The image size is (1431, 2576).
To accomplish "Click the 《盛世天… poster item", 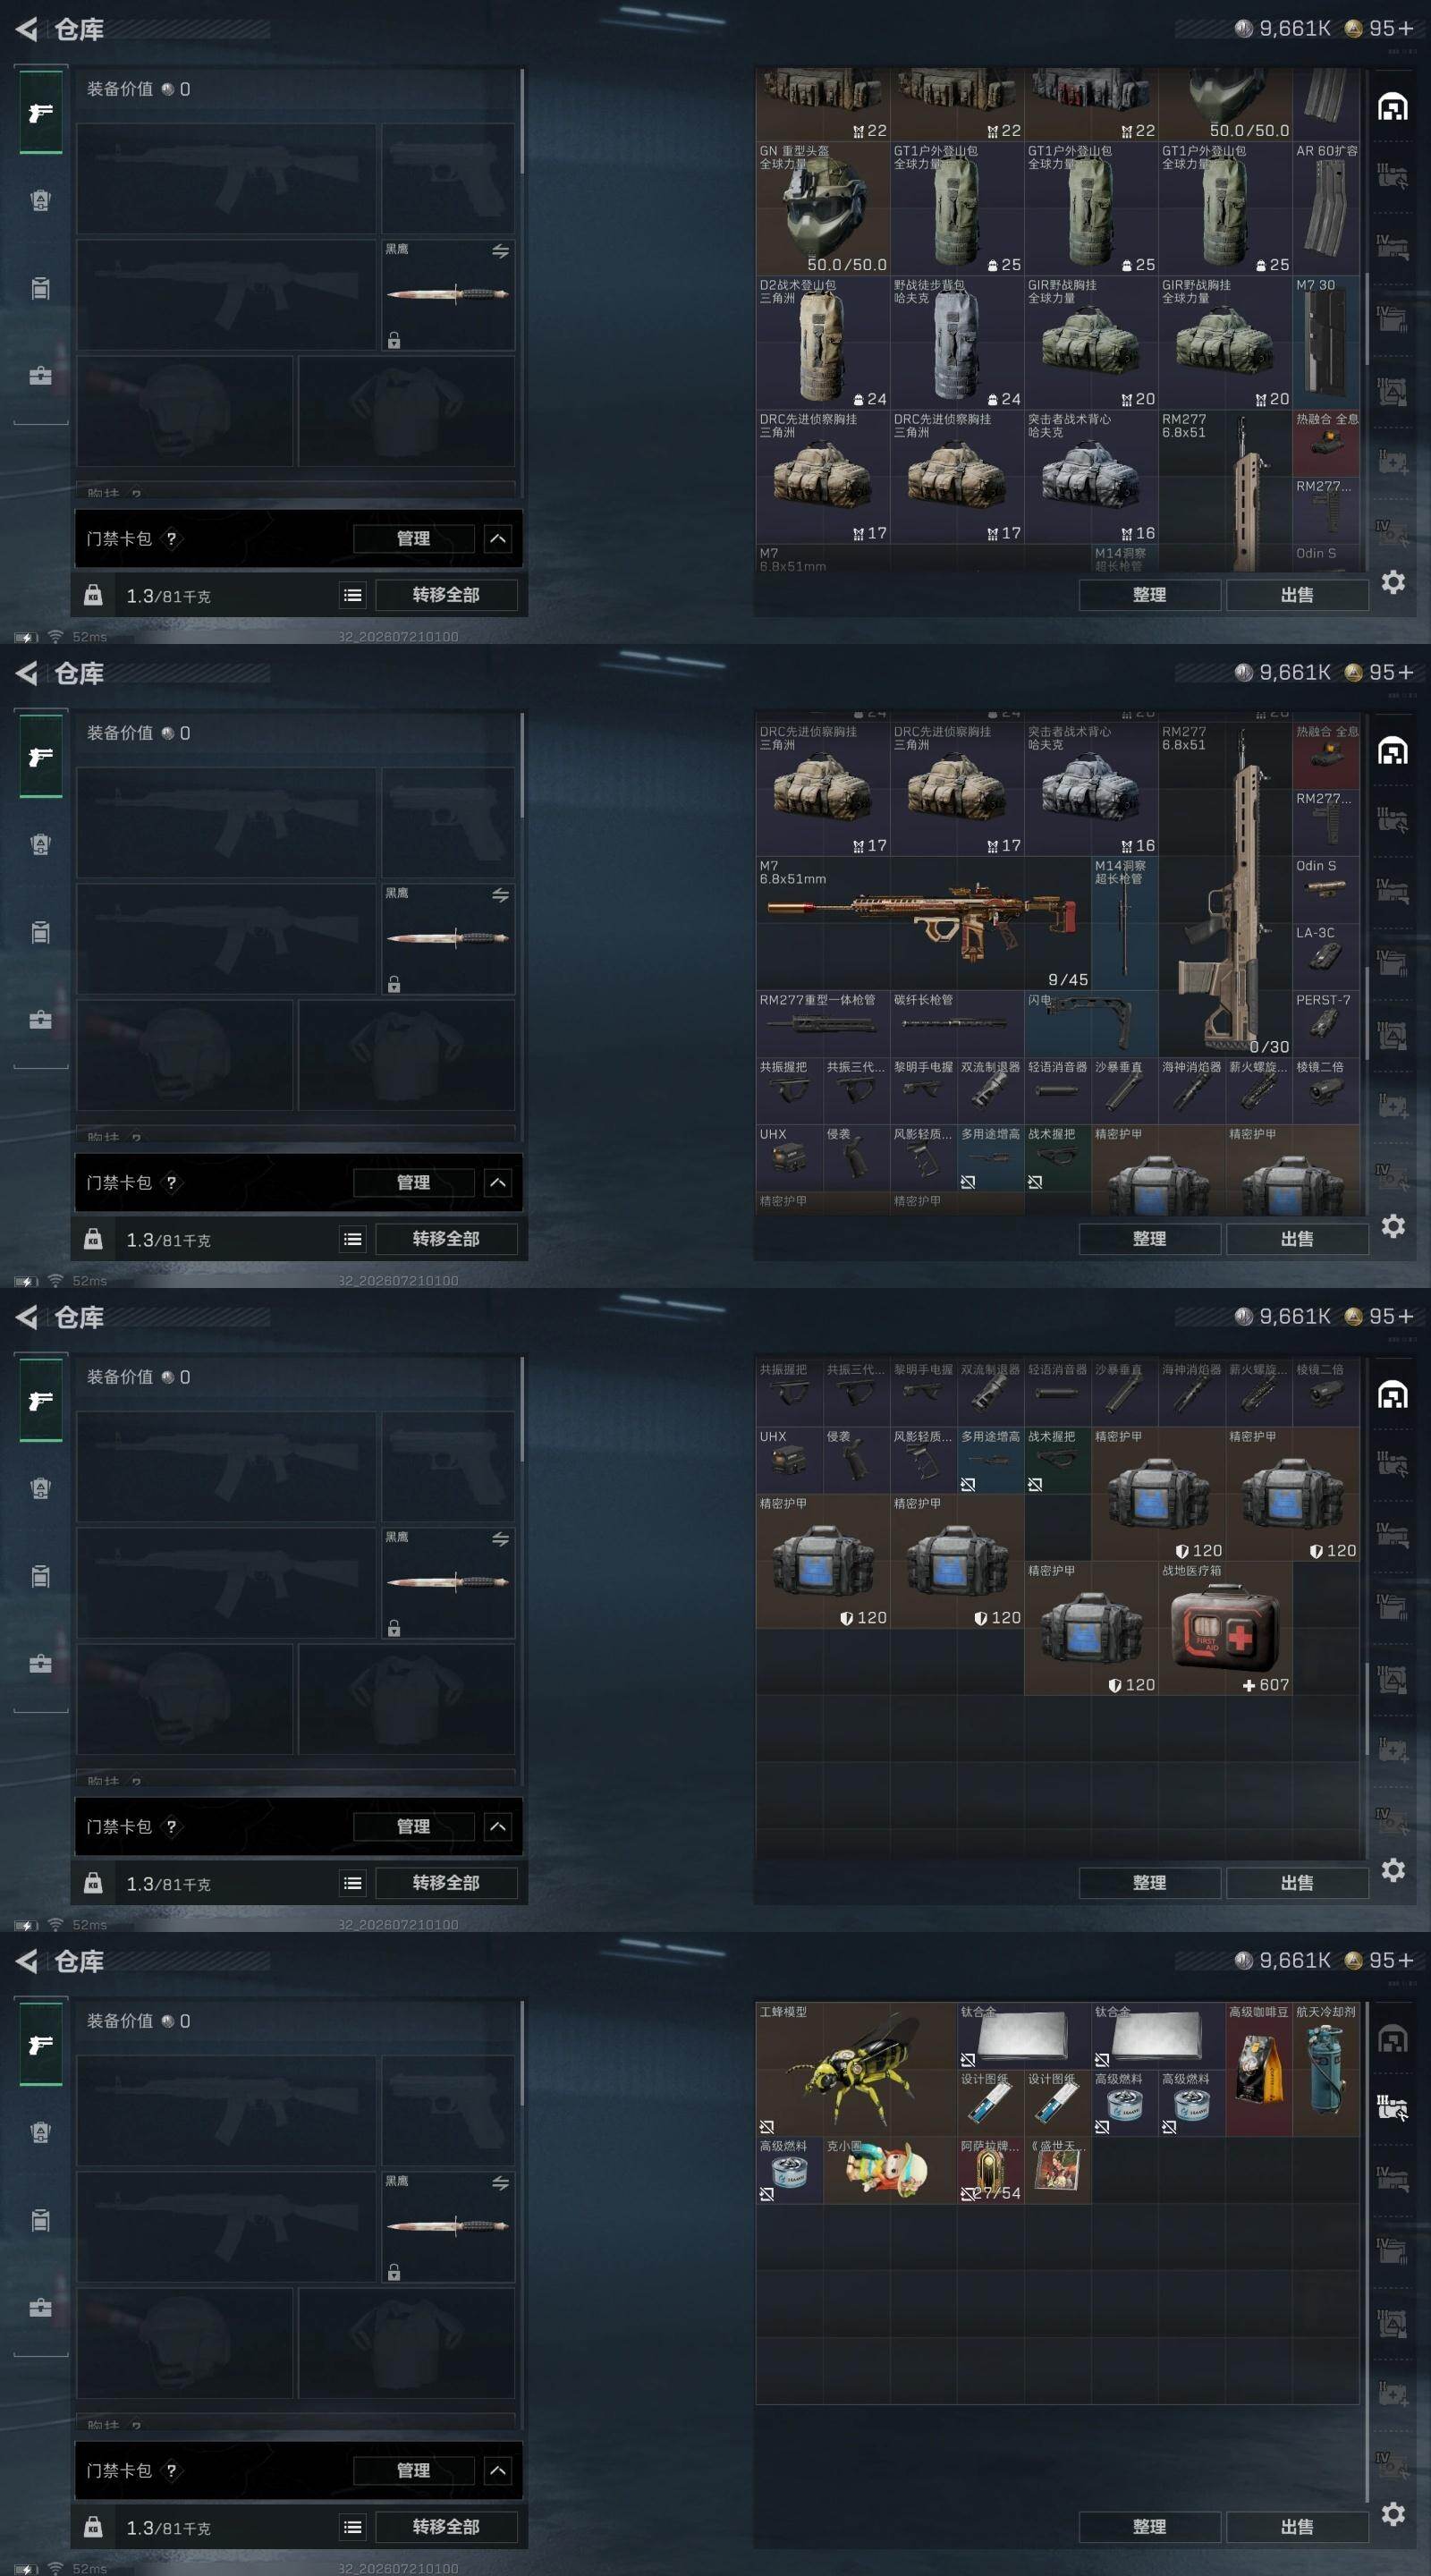I will [1058, 2170].
